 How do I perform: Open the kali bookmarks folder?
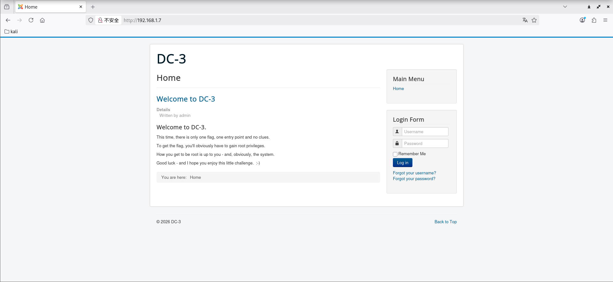coord(11,31)
